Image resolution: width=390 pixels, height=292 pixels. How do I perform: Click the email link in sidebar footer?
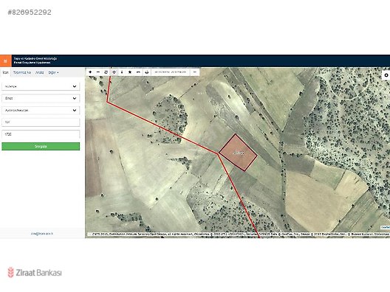(x=42, y=234)
